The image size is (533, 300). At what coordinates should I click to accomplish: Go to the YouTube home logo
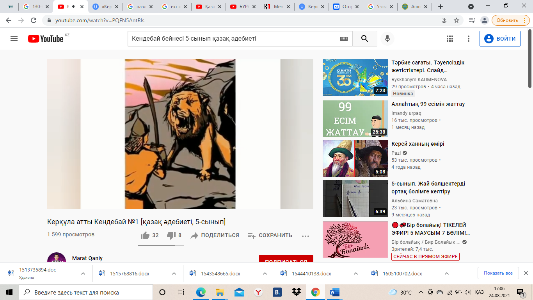coord(46,39)
